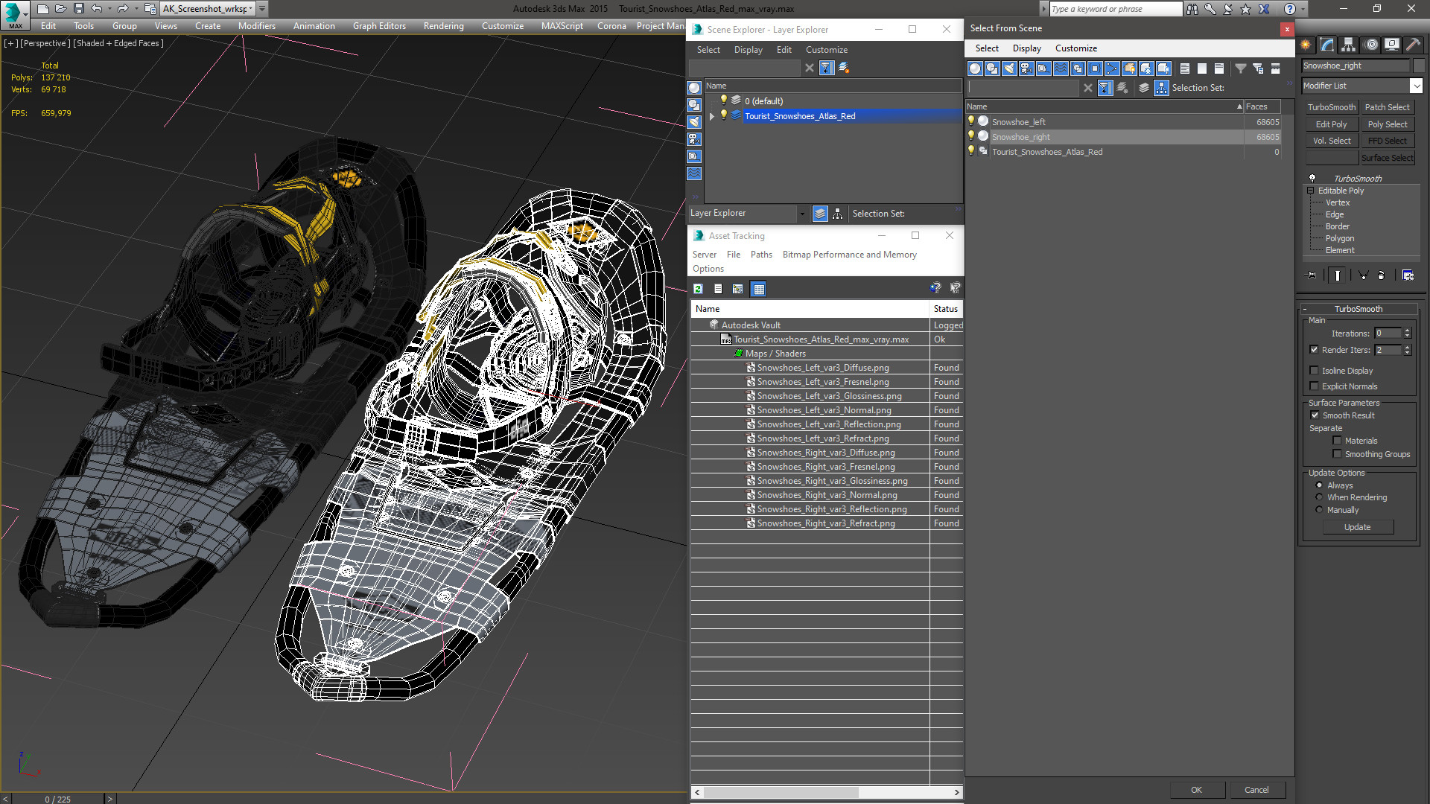Click the New Scene icon in quick access toolbar

coord(42,9)
